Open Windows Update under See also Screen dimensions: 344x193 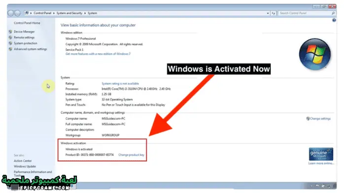[x=25, y=166]
